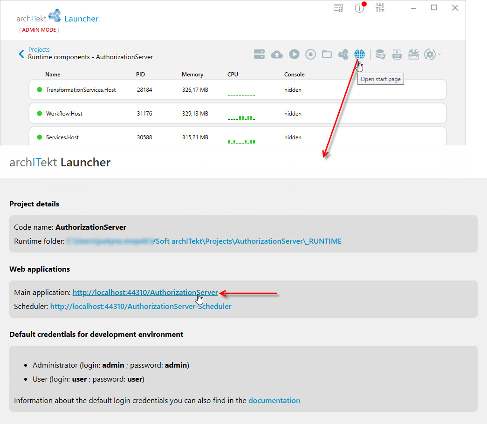Click the archITekt logo toolbar icon

click(x=343, y=55)
